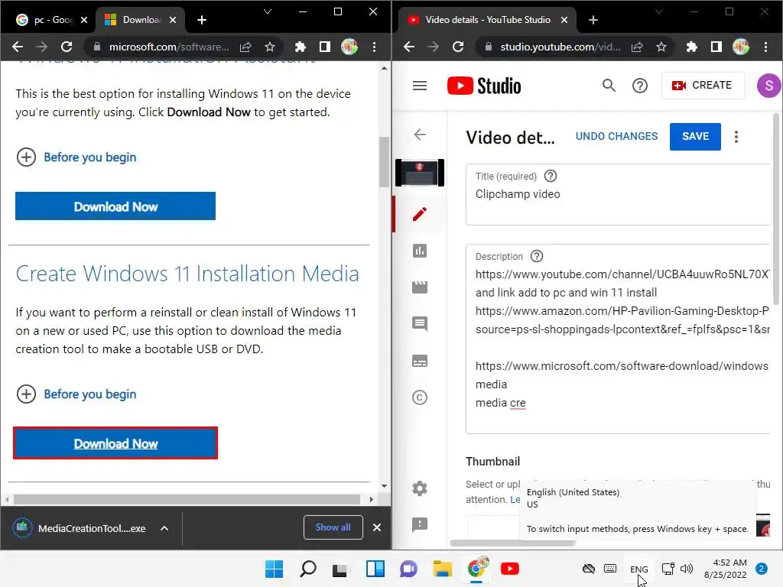The width and height of the screenshot is (783, 587).
Task: Click Microsoft page vertical scrollbar thumb
Action: (x=384, y=162)
